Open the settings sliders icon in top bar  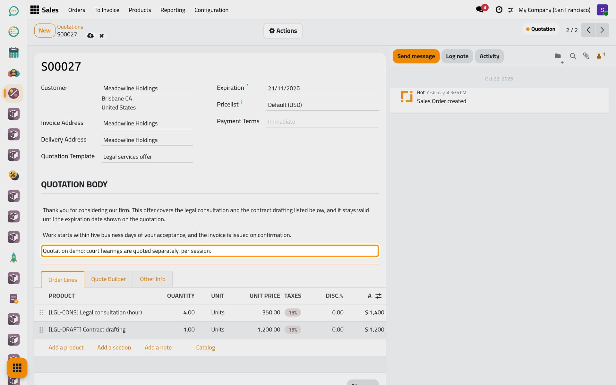coord(510,10)
